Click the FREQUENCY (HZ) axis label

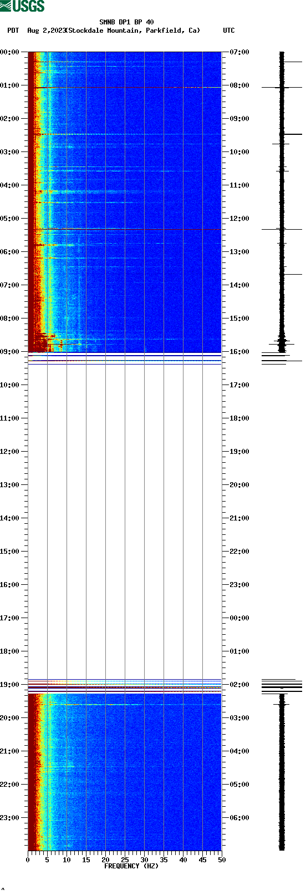tap(131, 866)
